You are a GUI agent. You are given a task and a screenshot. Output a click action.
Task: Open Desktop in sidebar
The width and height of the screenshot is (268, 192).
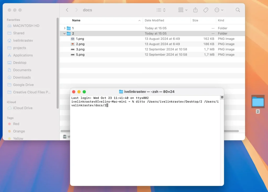[x=20, y=62]
